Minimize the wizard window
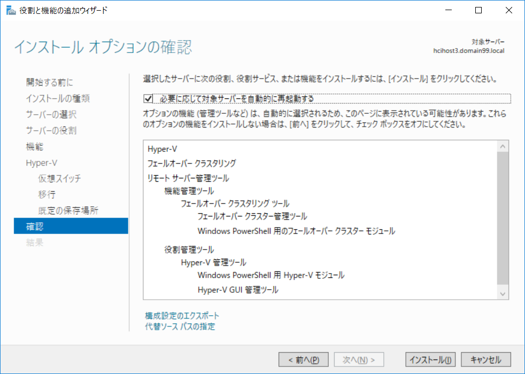The height and width of the screenshot is (374, 525). (449, 10)
